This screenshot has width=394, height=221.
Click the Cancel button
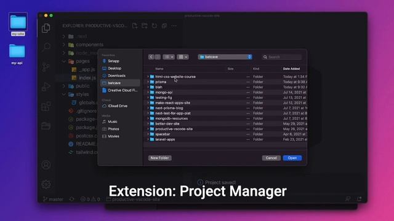pyautogui.click(x=271, y=158)
